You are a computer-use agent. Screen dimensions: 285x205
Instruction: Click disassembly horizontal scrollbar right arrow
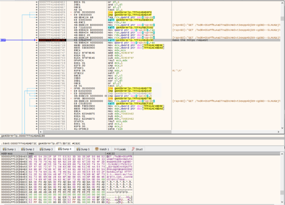[278, 132]
